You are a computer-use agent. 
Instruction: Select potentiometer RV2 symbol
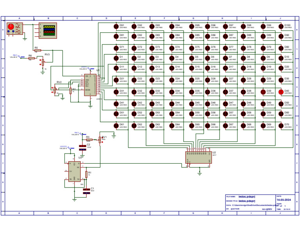point(55,90)
